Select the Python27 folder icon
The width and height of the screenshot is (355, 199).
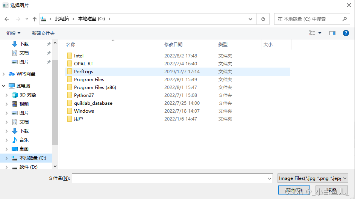pos(70,95)
